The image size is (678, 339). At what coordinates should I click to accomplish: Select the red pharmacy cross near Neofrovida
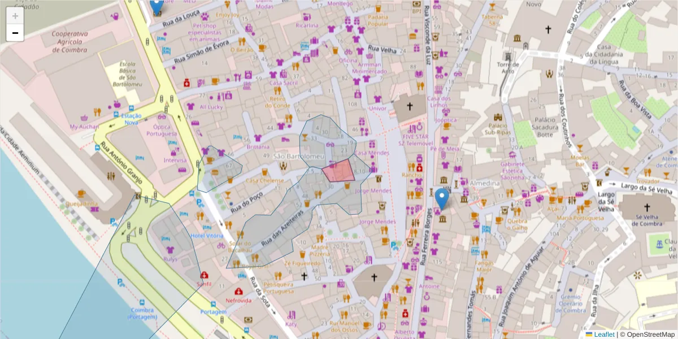coord(238,291)
